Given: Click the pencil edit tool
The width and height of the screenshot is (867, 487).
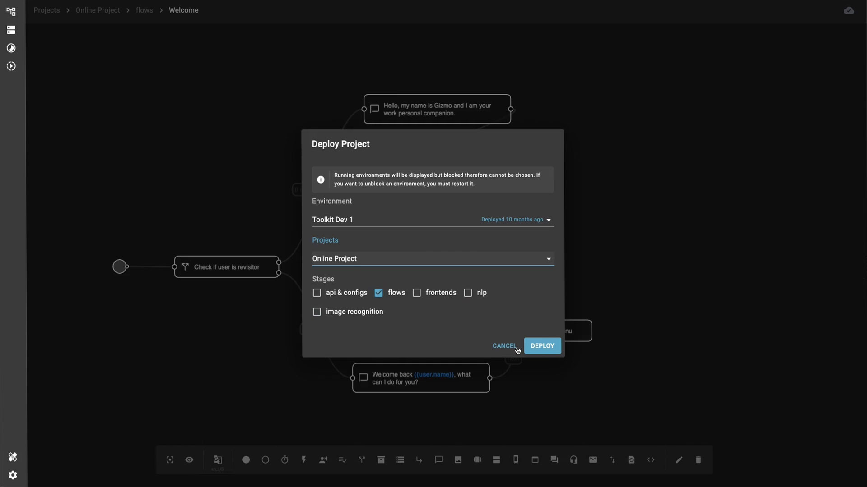Looking at the screenshot, I should [679, 459].
